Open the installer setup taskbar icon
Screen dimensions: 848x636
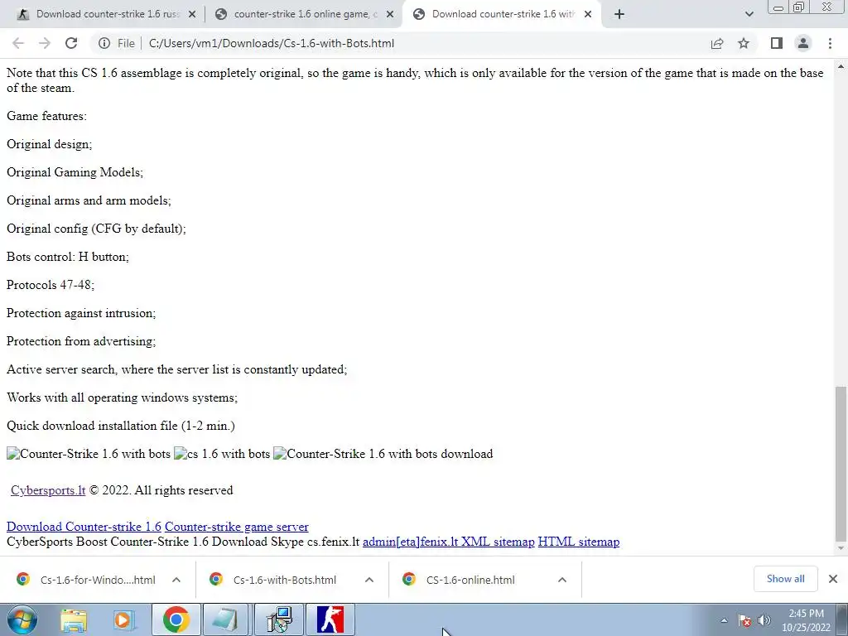coord(280,619)
